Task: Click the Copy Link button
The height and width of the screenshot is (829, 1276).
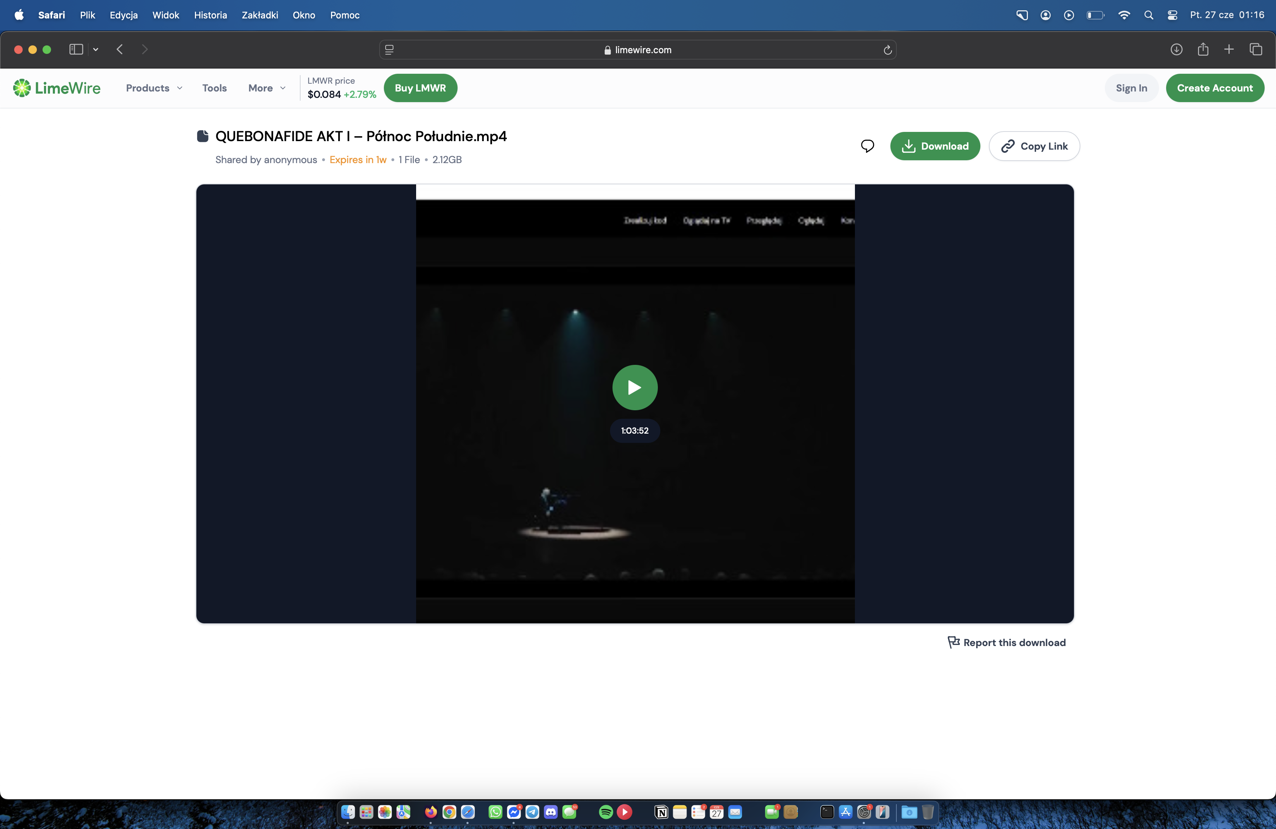Action: (1034, 146)
